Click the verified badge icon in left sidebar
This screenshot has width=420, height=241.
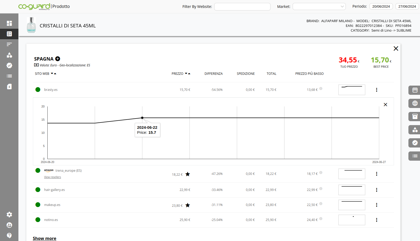[x=9, y=66]
